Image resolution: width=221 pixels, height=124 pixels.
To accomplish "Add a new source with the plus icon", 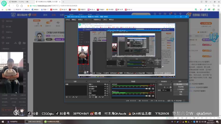I will click(x=90, y=97).
